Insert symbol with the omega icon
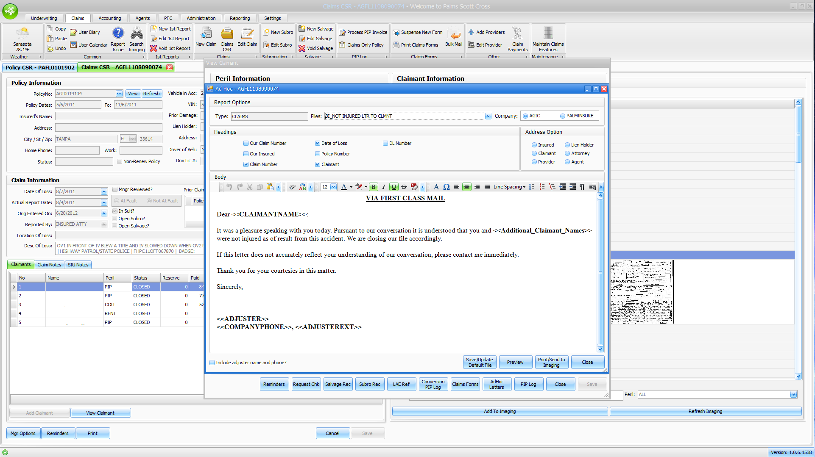 tap(447, 187)
